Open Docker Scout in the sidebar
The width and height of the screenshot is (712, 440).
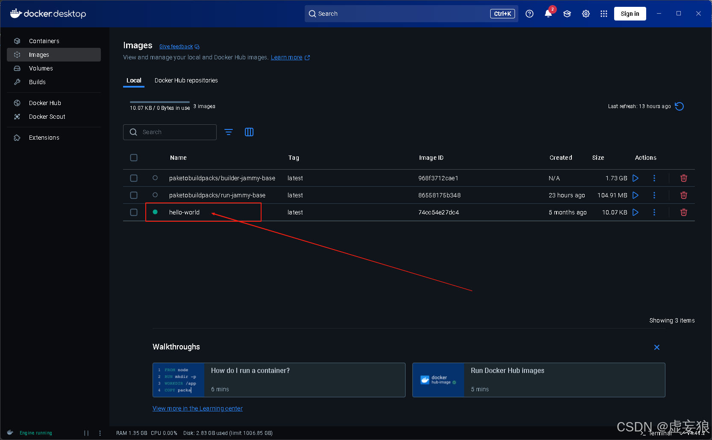[x=54, y=117]
